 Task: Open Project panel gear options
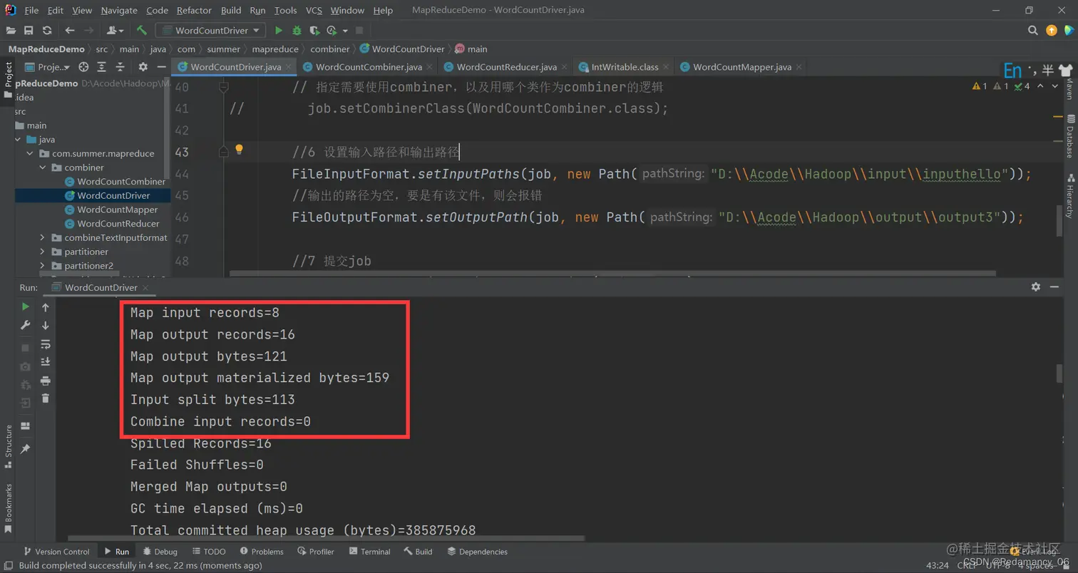click(x=143, y=67)
